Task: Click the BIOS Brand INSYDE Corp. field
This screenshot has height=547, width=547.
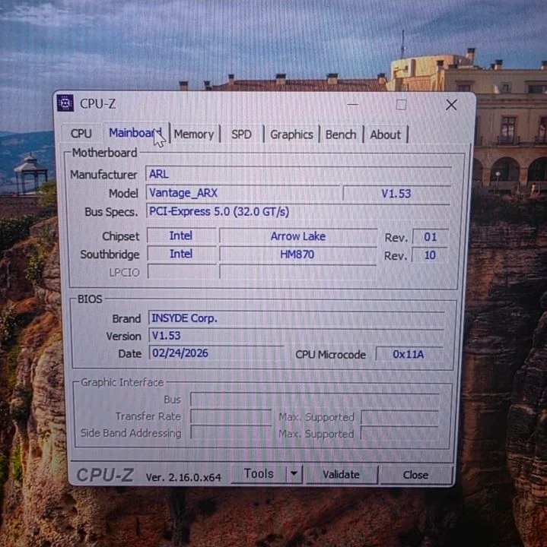Action: click(x=297, y=318)
